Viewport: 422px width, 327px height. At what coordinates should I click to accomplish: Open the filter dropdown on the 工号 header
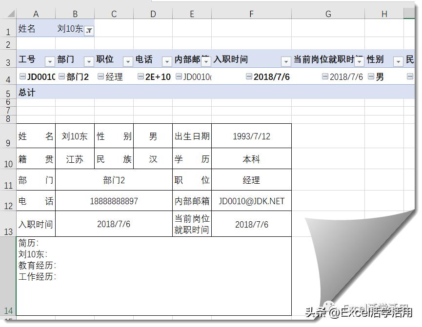(50, 61)
